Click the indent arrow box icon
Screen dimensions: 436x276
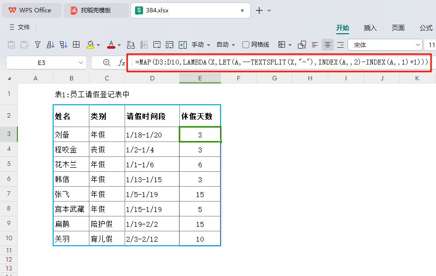183,45
